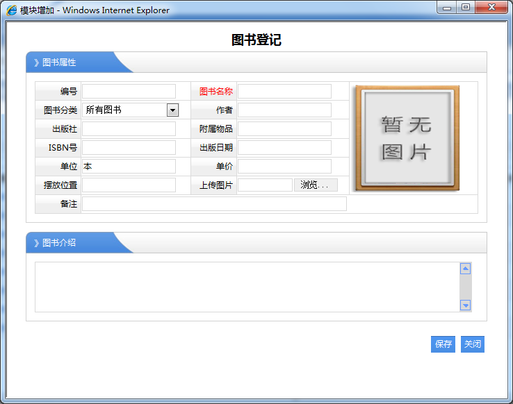Click the scroll down arrow in 图书介绍
This screenshot has width=513, height=404.
pos(466,305)
